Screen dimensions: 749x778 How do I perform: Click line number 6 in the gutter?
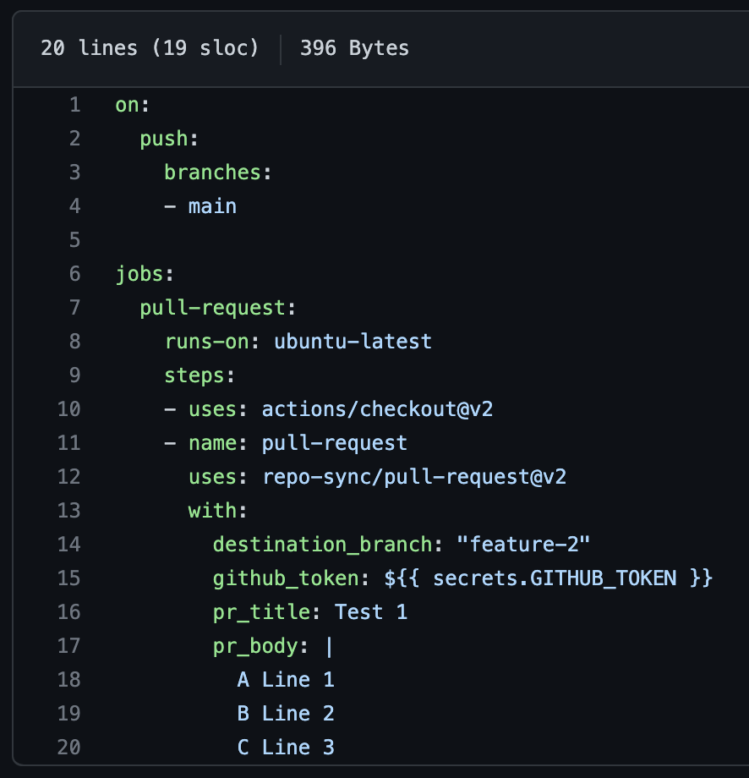tap(75, 273)
